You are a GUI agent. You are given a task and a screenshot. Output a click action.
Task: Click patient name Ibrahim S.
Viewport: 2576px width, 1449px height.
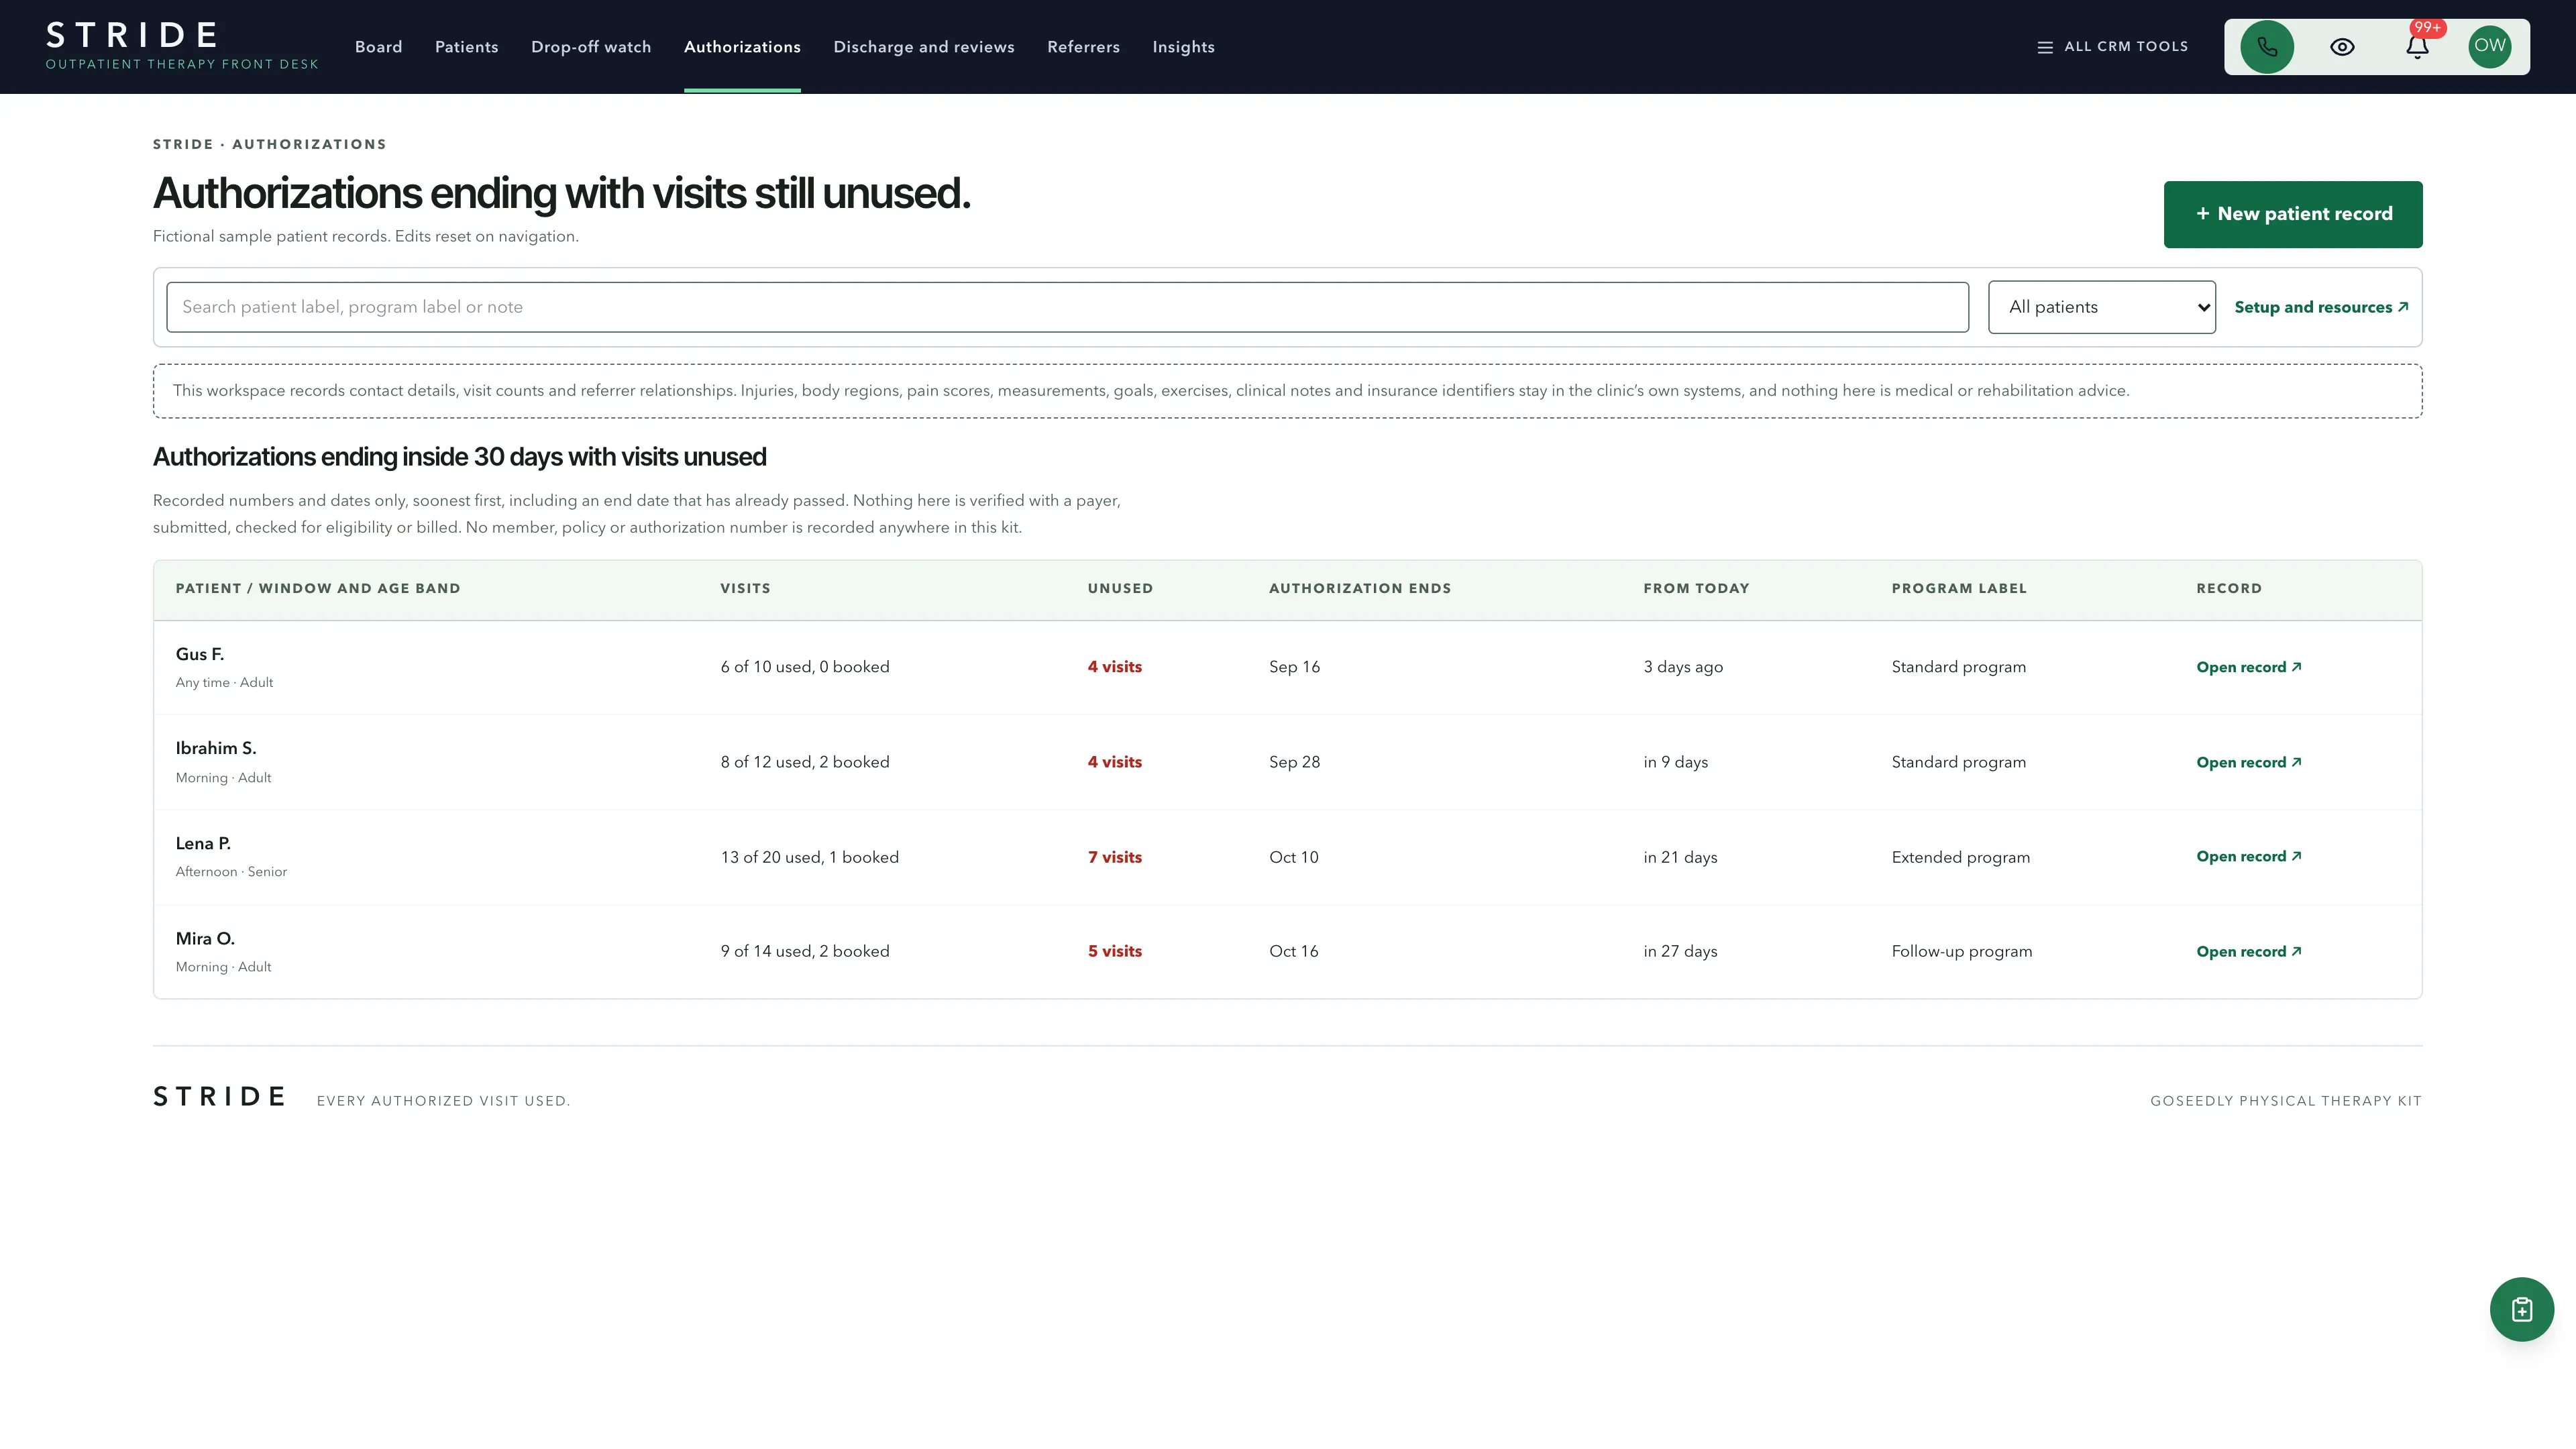[216, 748]
